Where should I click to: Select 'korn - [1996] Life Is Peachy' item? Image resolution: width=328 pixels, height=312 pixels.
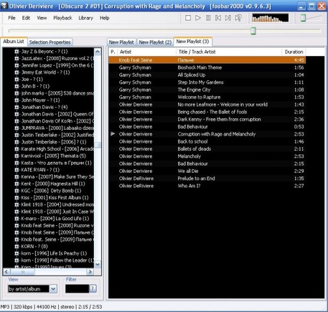tap(54, 253)
